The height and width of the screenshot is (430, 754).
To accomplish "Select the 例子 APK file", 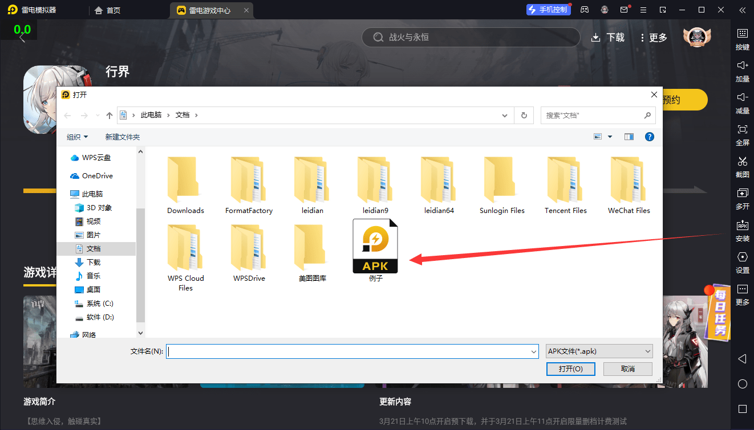I will [x=375, y=251].
